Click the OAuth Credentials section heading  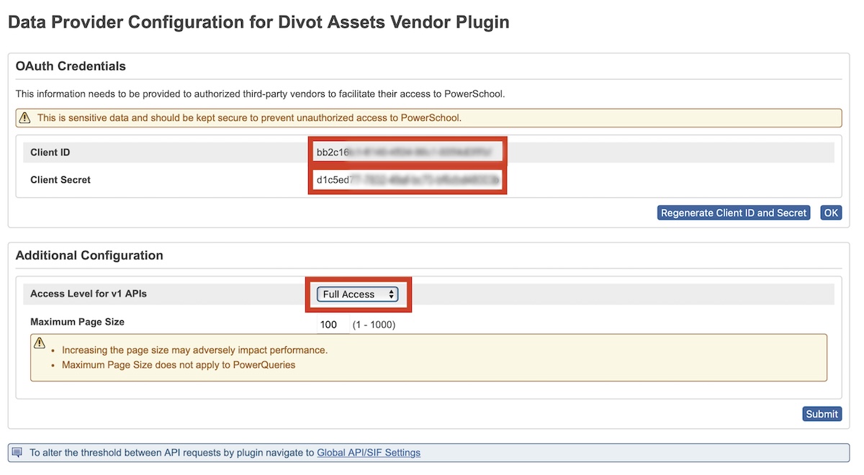coord(71,66)
